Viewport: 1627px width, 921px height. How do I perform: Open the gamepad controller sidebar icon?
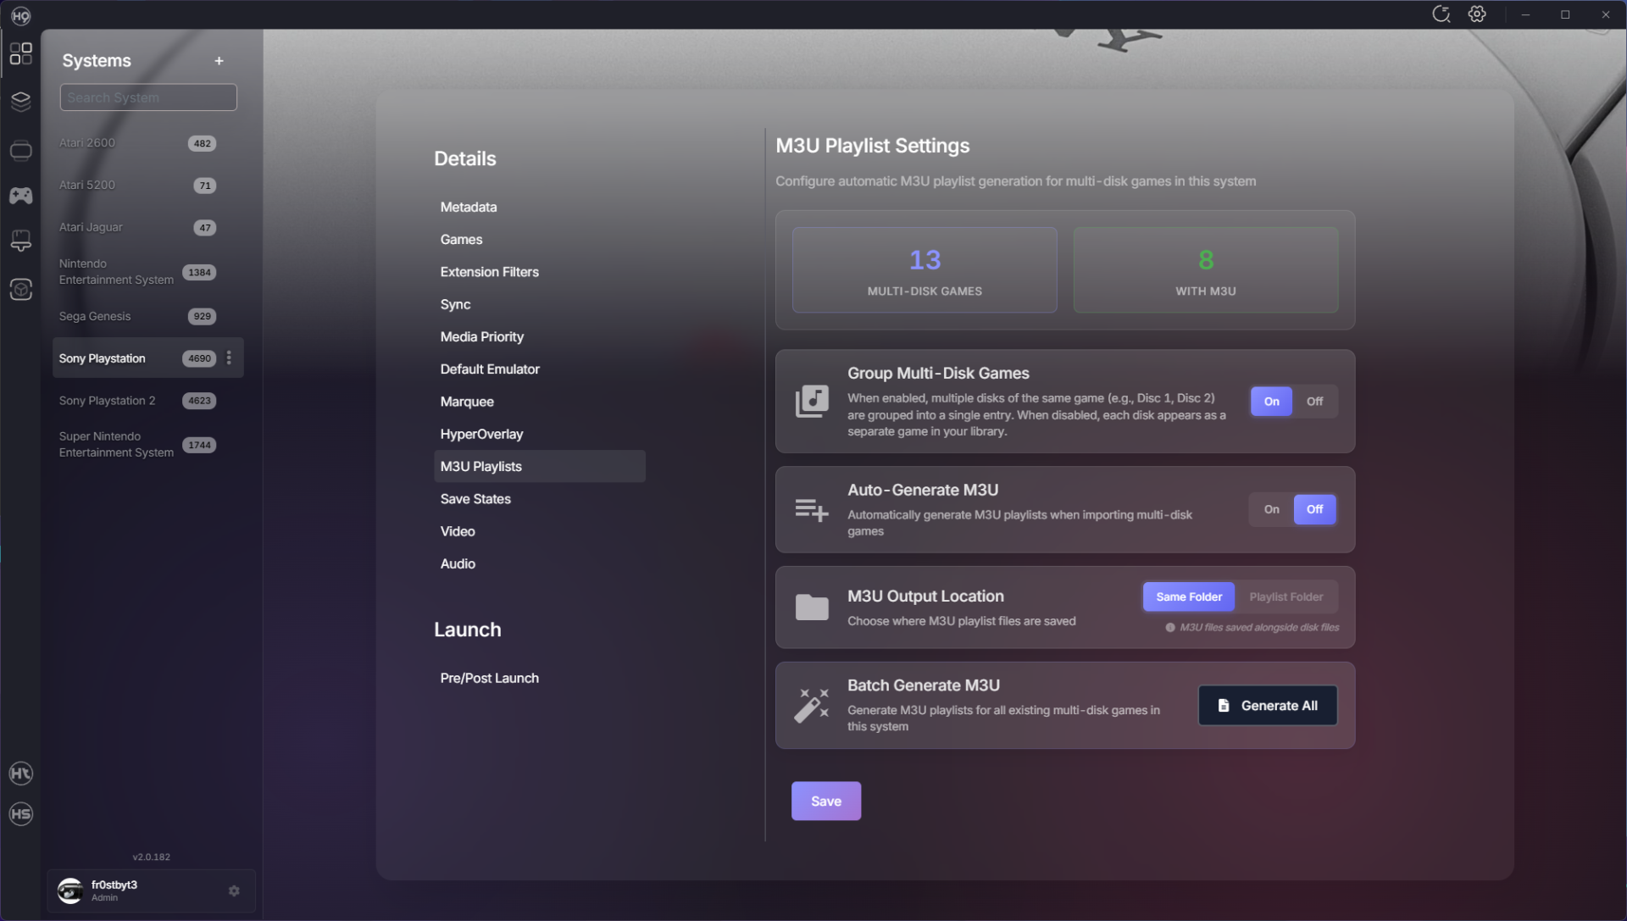tap(20, 196)
